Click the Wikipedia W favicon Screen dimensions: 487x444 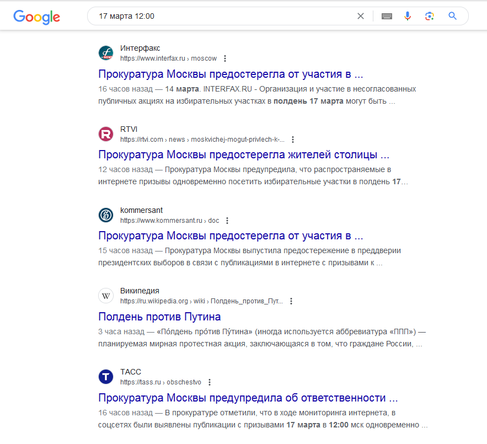tap(106, 296)
